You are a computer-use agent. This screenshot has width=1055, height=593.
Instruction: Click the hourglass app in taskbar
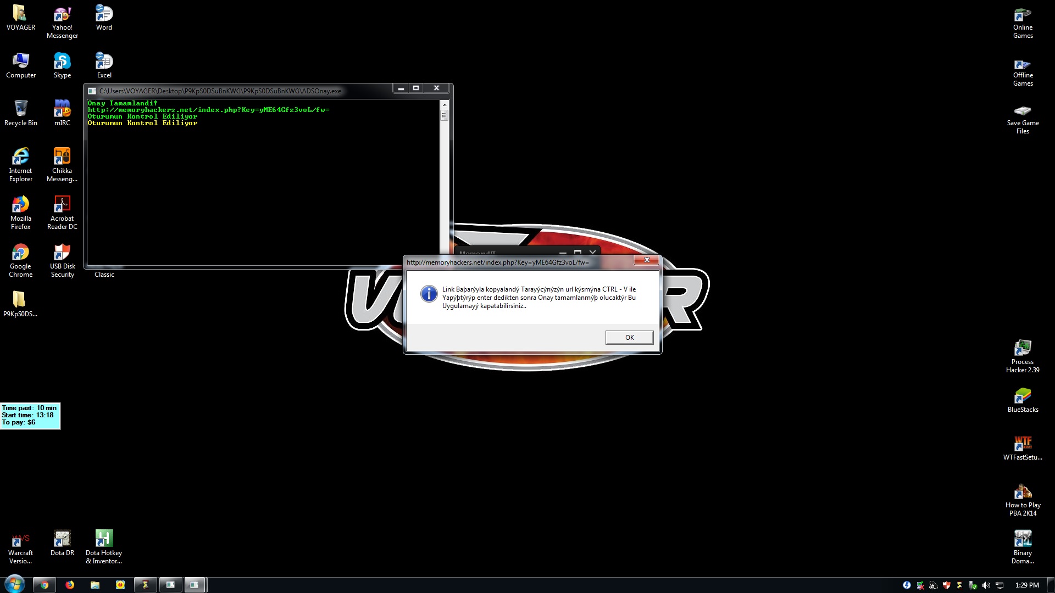(146, 585)
